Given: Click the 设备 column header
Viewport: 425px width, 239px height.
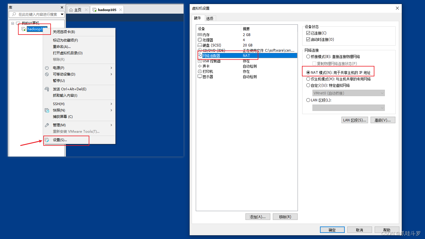Looking at the screenshot, I should (x=218, y=29).
